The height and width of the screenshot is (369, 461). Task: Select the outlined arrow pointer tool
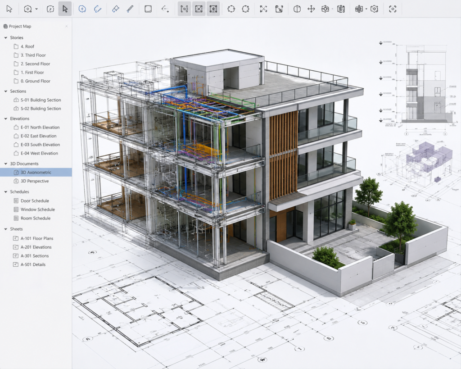pyautogui.click(x=9, y=9)
